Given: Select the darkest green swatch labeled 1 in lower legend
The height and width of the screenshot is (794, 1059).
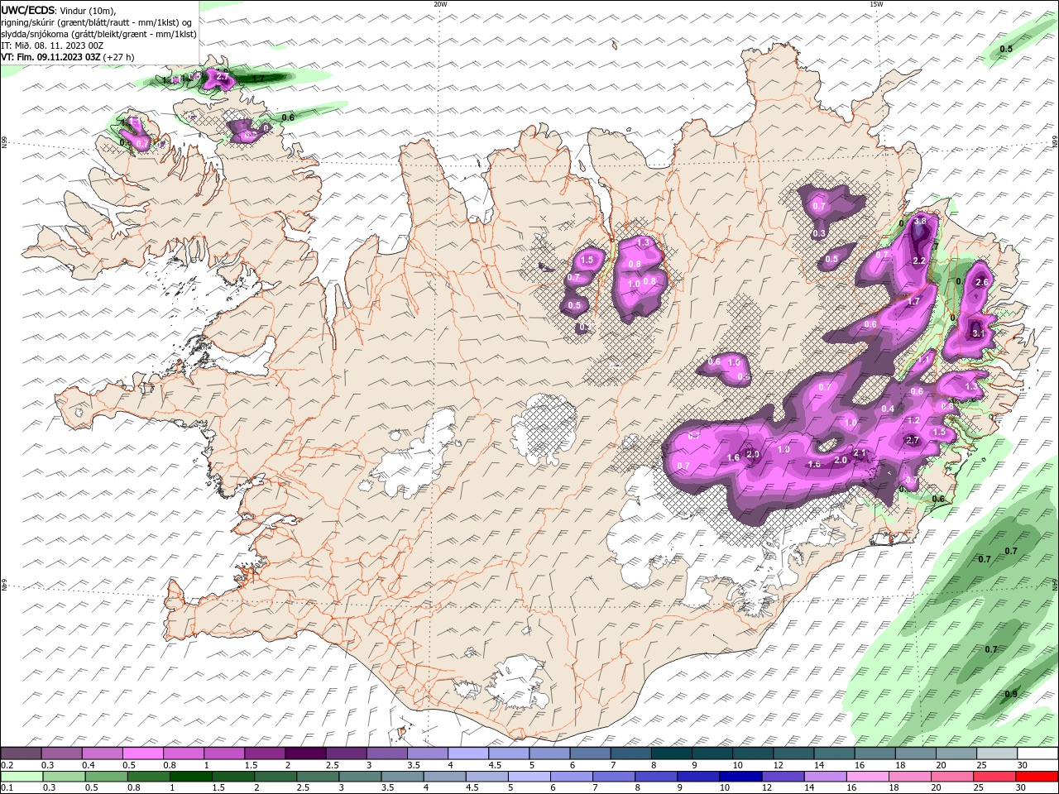Looking at the screenshot, I should [190, 777].
